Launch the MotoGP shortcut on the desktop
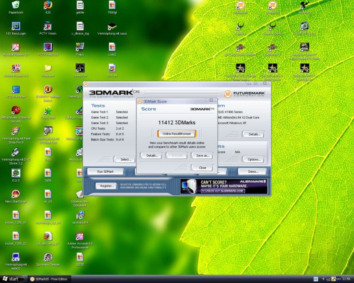This screenshot has width=354, height=283. click(x=304, y=5)
